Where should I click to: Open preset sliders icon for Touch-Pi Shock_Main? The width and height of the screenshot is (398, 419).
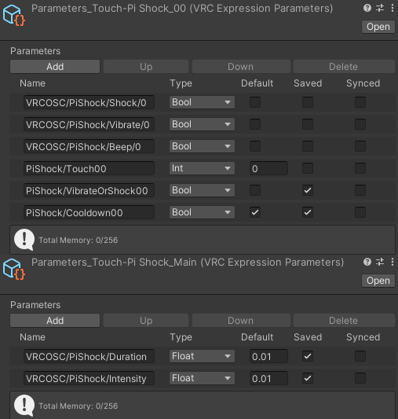(x=380, y=262)
